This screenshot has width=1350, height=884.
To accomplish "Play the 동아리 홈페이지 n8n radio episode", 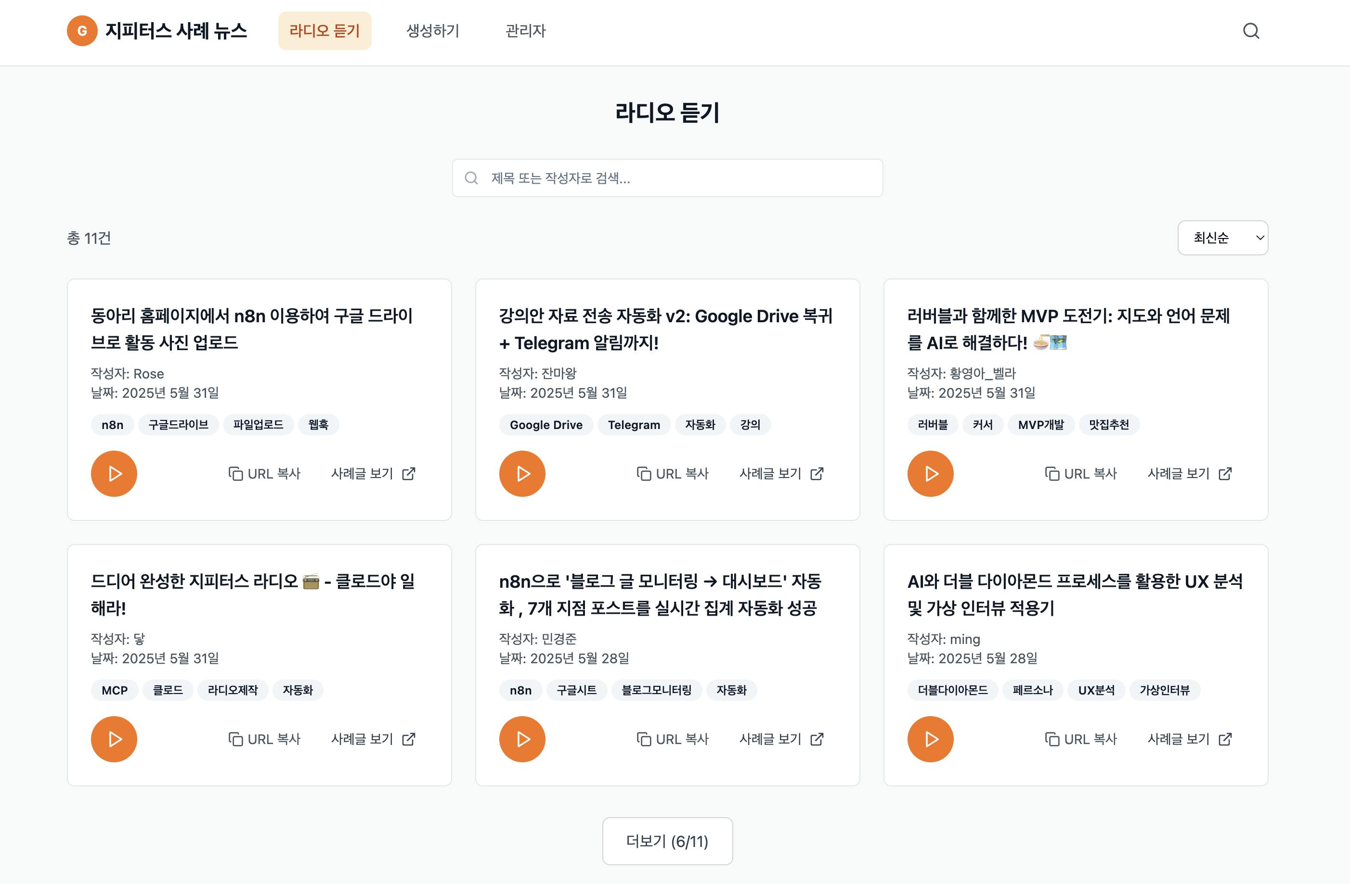I will [x=114, y=474].
